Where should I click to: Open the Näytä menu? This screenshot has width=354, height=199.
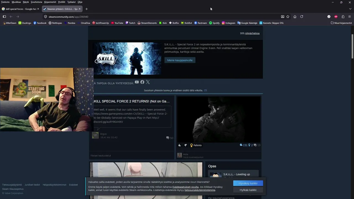26,2
